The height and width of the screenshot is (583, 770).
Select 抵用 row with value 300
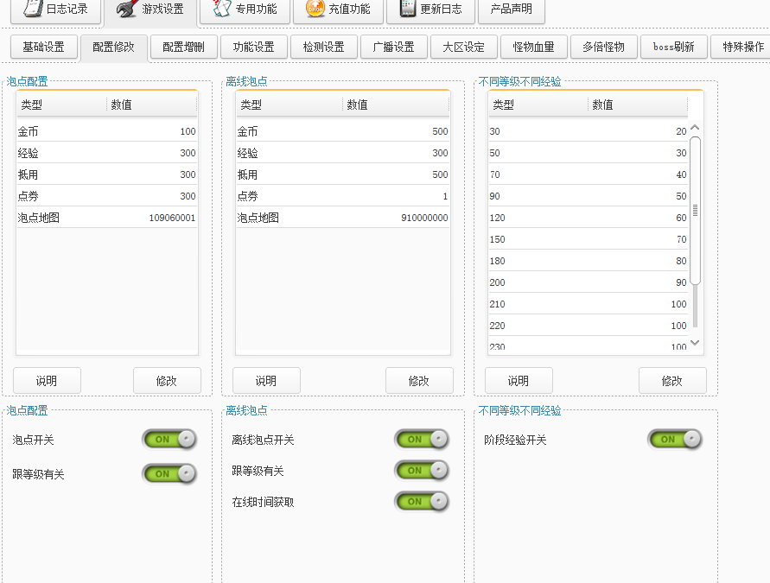[106, 174]
